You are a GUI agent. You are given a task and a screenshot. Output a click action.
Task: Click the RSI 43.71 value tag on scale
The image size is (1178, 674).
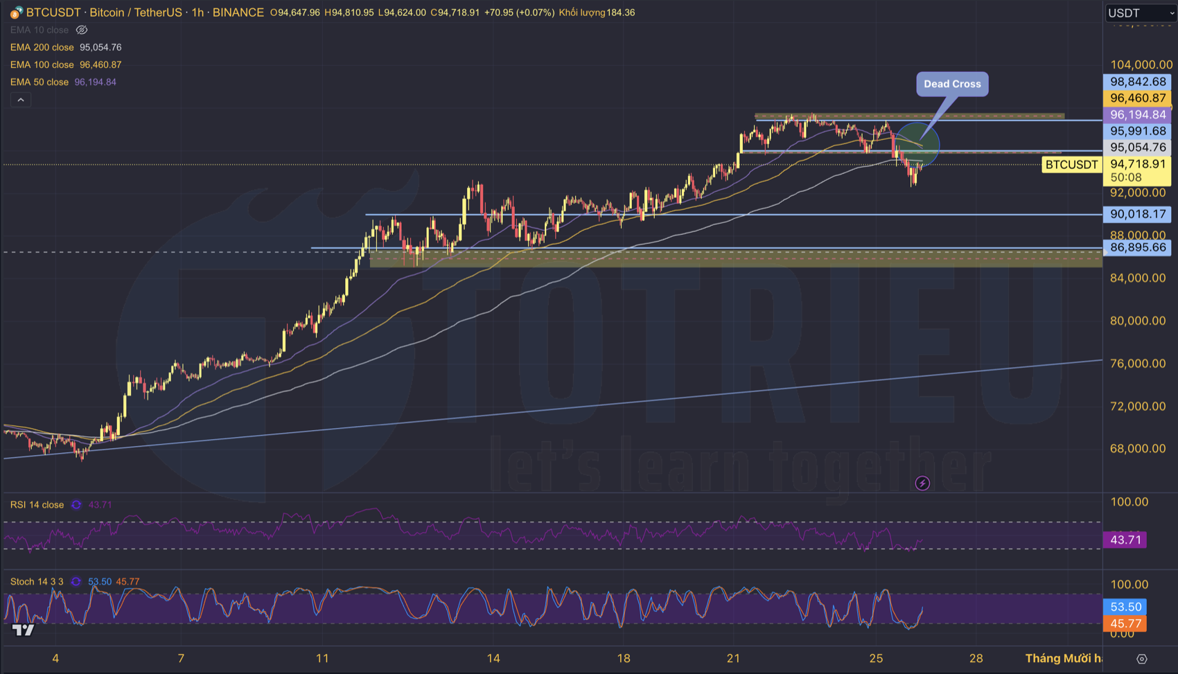1125,540
